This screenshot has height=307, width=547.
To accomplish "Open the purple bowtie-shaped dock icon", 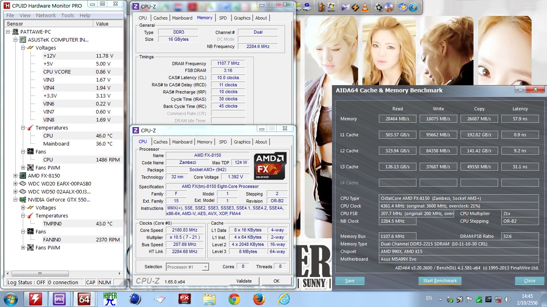I will 345,7.
